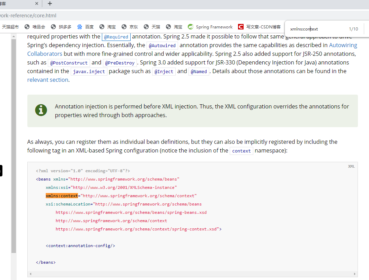Click the context namespace code label

(241, 151)
